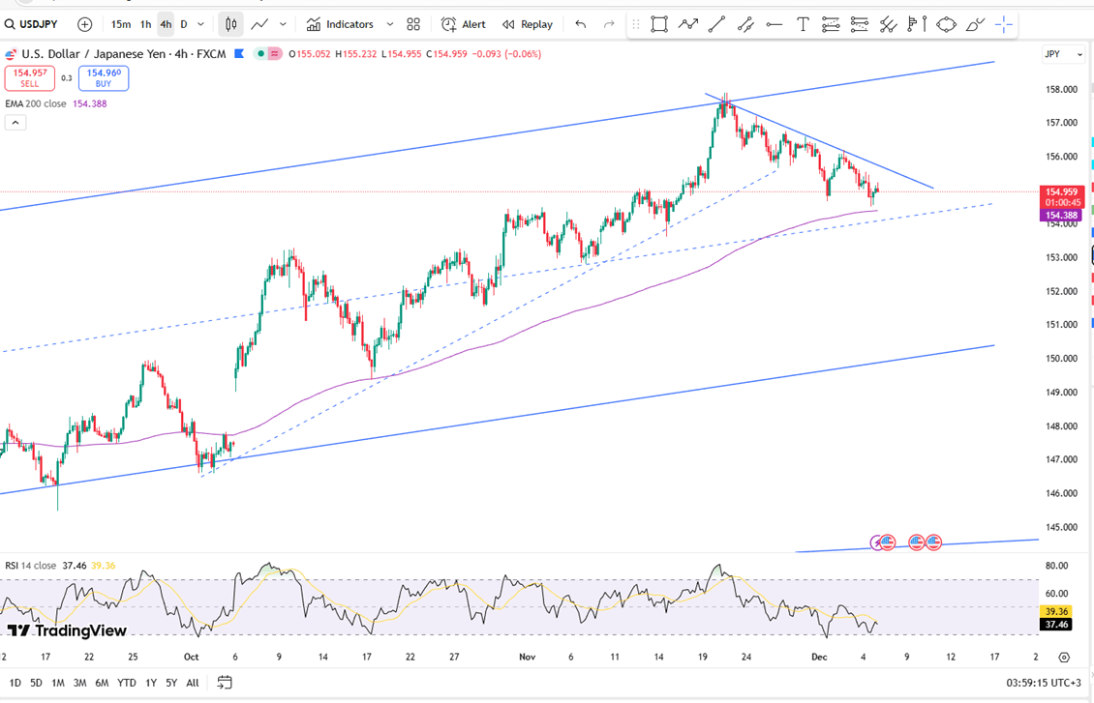Switch chart to 1h interval
This screenshot has width=1094, height=703.
pos(145,24)
